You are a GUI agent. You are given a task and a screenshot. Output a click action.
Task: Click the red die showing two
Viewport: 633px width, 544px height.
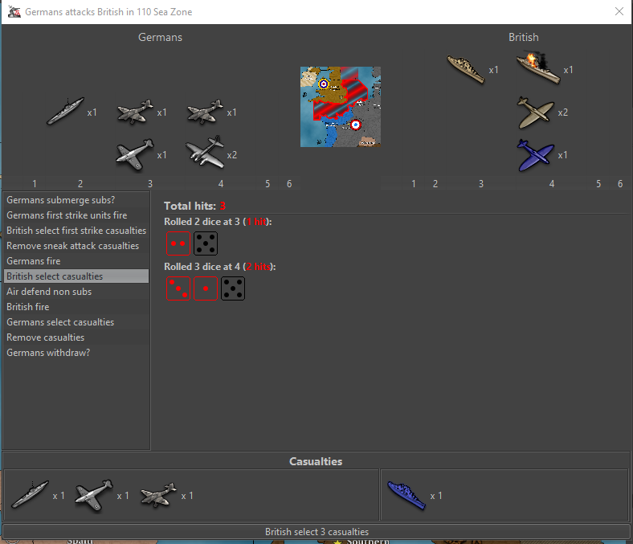tap(178, 243)
